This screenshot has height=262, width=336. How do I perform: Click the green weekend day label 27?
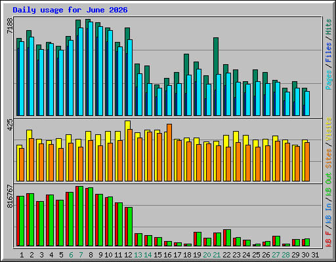(276, 255)
